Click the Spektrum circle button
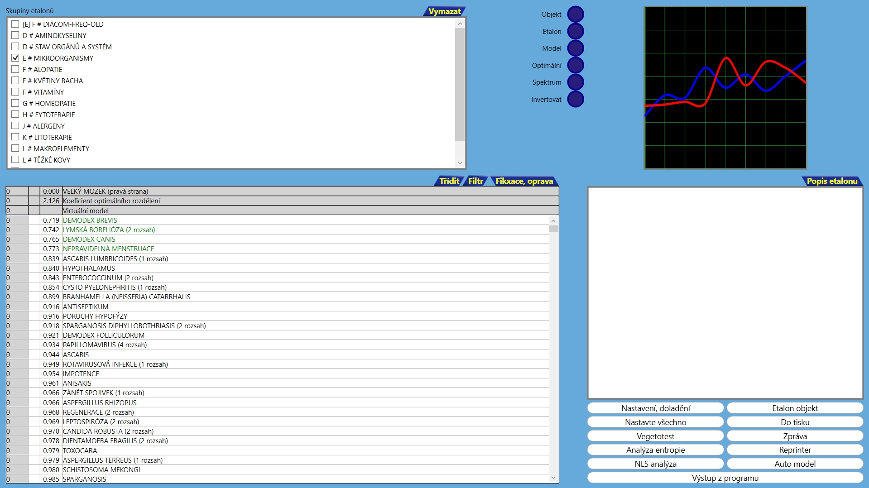Viewport: 869px width, 488px height. [x=575, y=82]
